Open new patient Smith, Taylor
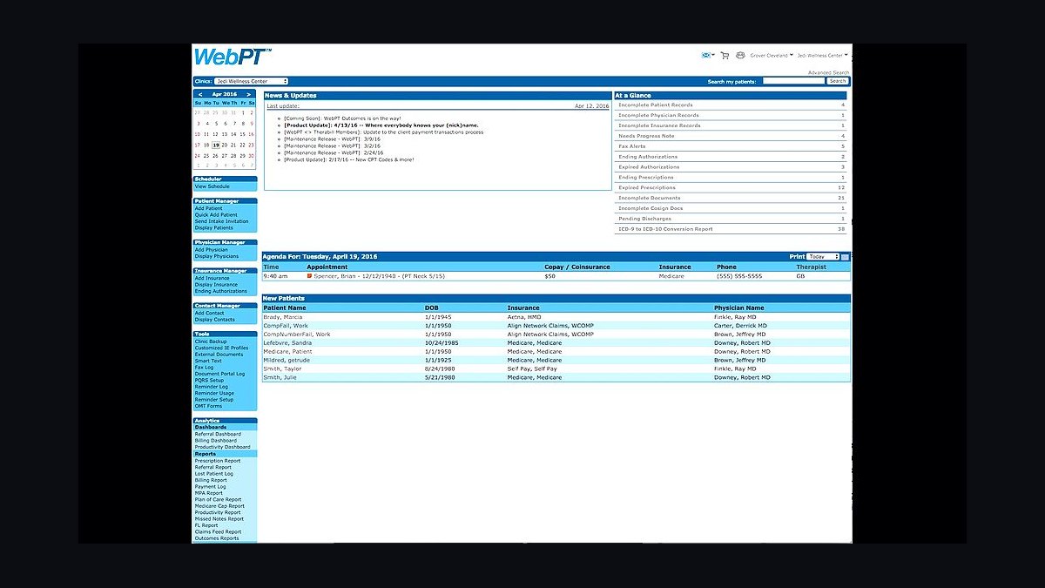 pyautogui.click(x=281, y=369)
